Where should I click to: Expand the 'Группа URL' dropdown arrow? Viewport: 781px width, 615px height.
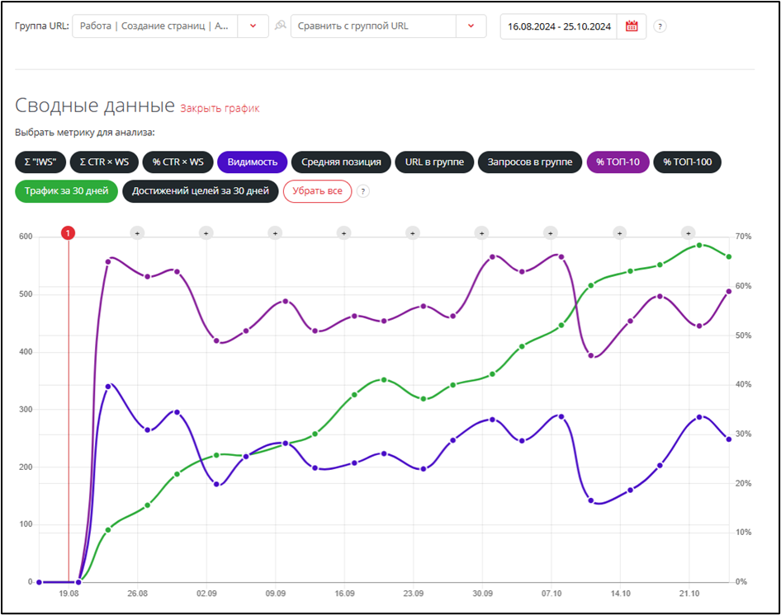253,26
